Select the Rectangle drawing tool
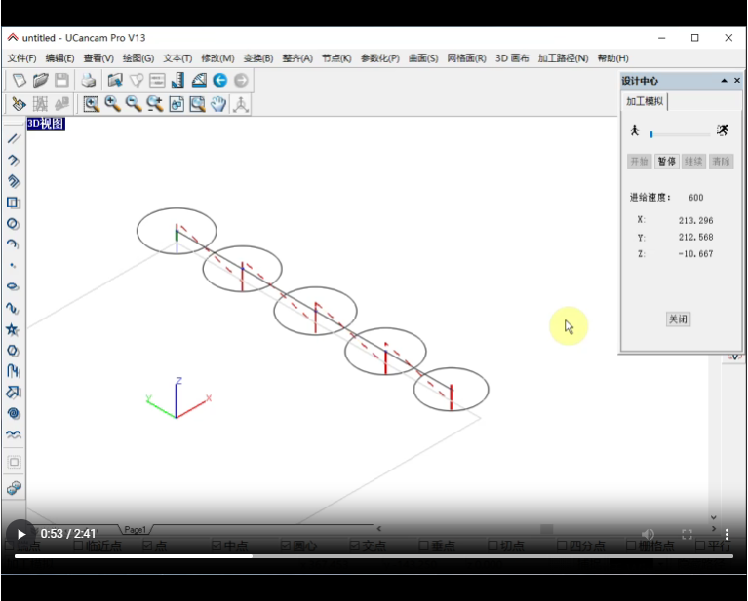748x601 pixels. tap(13, 203)
